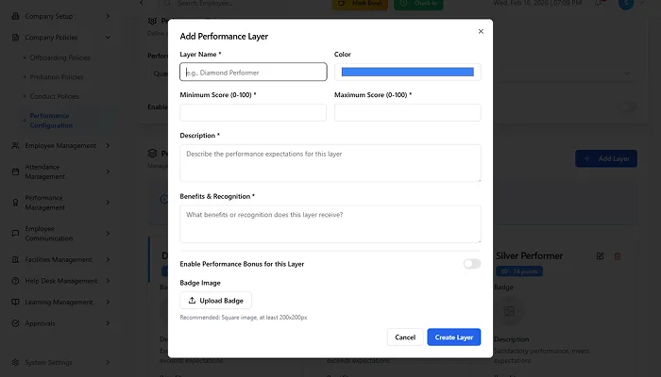Image resolution: width=661 pixels, height=377 pixels.
Task: Click the edit icon for Silver Performer
Action: [x=600, y=256]
